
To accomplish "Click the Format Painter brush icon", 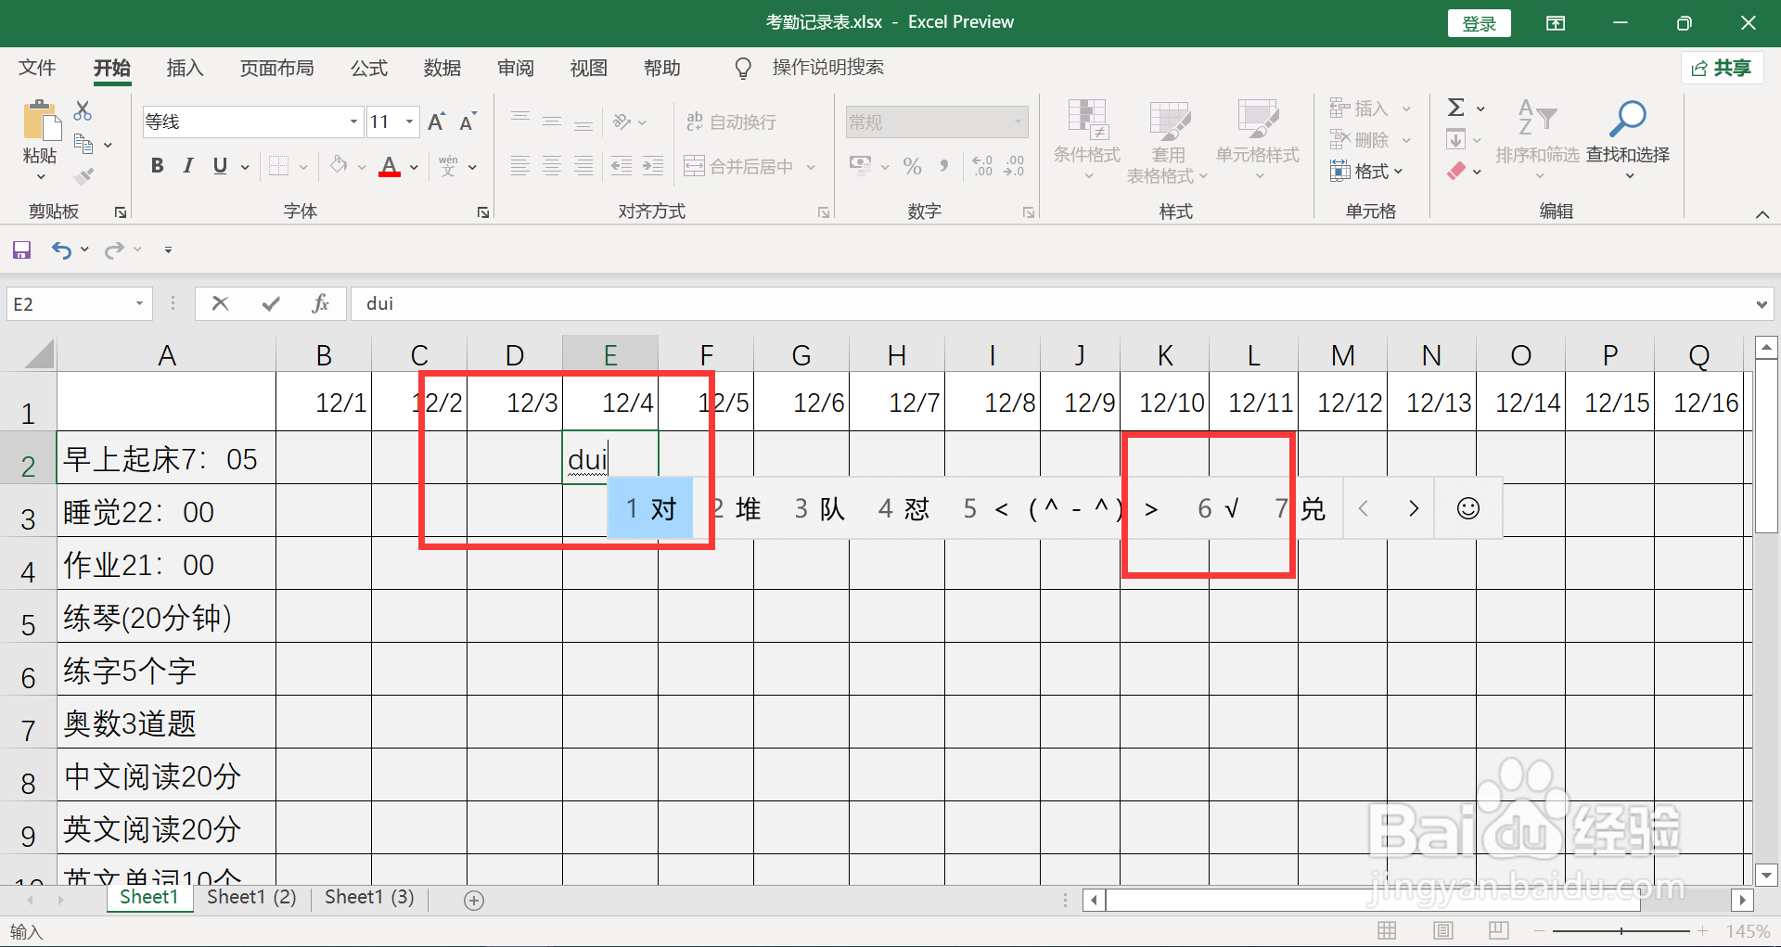I will 83,175.
